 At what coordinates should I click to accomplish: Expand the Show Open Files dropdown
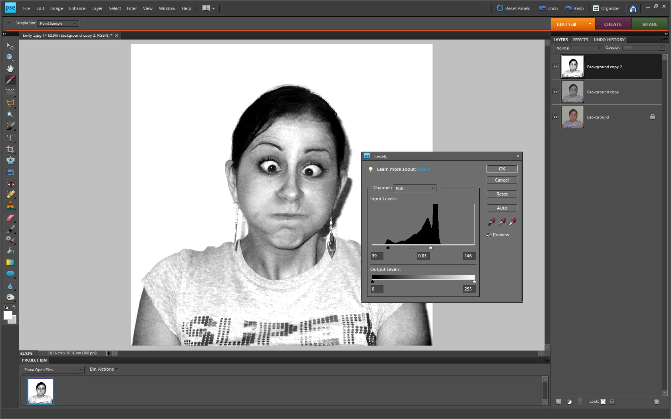(x=53, y=370)
